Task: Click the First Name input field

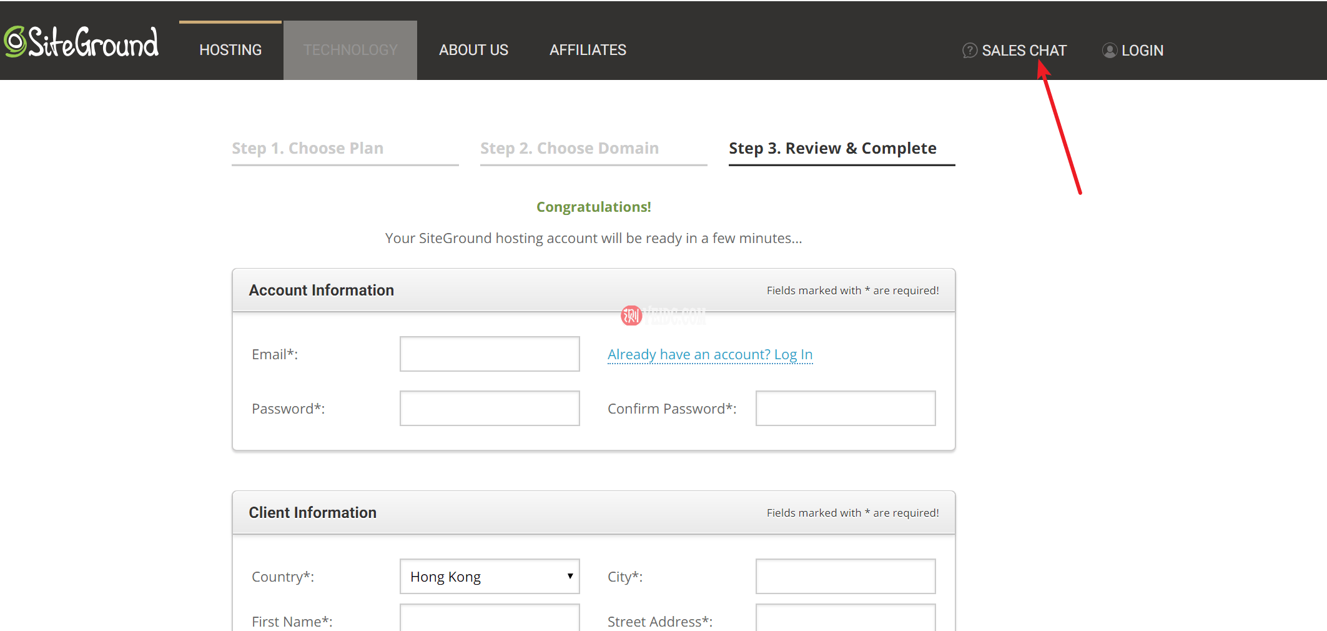Action: (x=490, y=619)
